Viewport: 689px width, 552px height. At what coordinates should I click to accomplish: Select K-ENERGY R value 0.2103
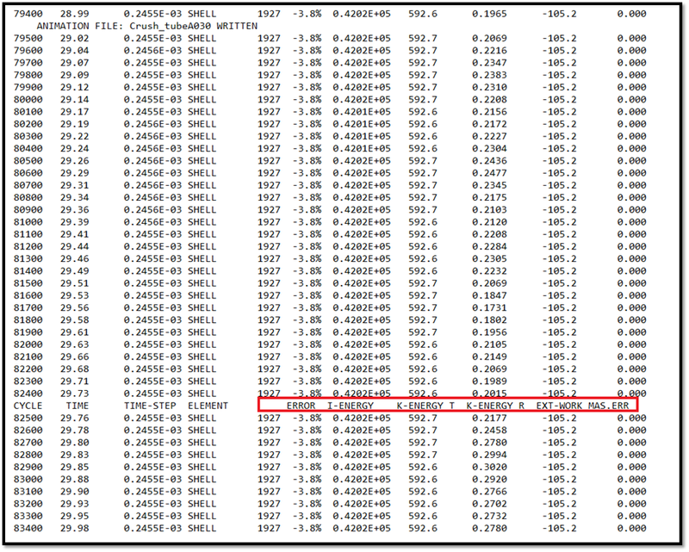click(x=489, y=210)
